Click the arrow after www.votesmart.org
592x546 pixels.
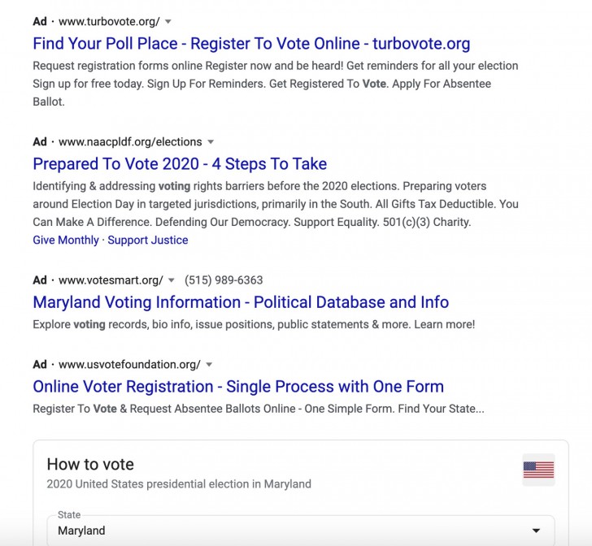pos(172,280)
